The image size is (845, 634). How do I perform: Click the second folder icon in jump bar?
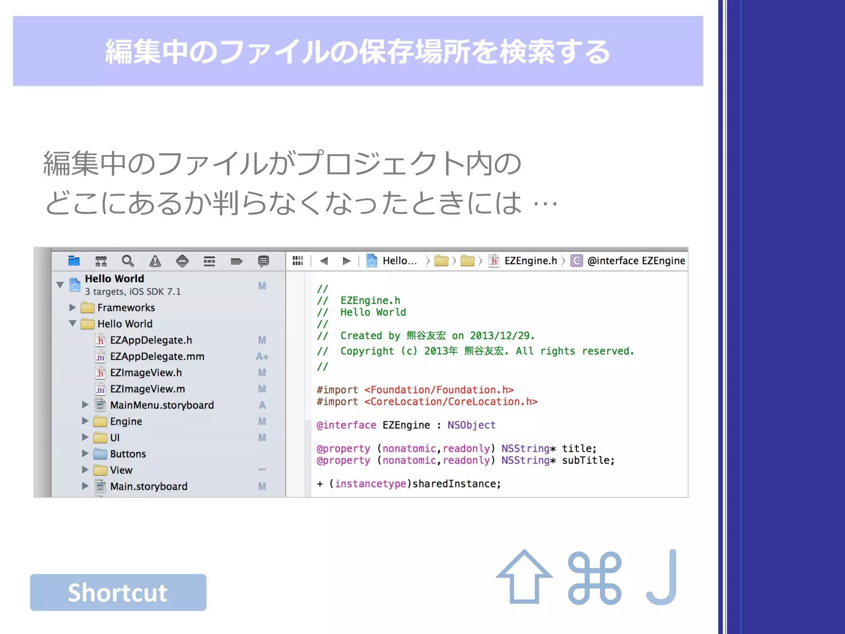click(467, 260)
